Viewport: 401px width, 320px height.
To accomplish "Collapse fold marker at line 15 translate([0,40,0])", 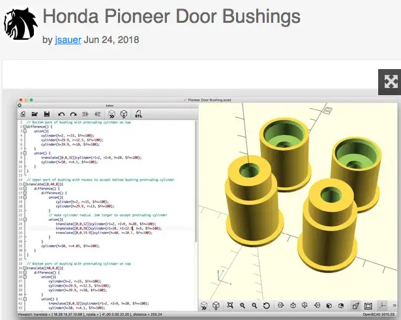I will (x=25, y=184).
